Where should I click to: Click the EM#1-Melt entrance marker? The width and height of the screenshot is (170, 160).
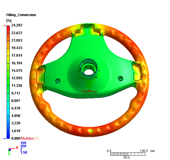(89, 91)
